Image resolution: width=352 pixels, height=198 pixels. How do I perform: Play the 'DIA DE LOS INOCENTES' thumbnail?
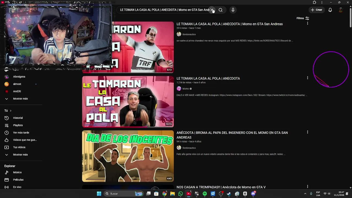click(x=128, y=156)
